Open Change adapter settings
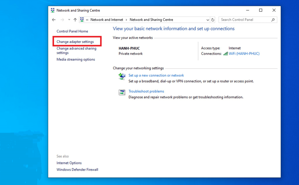The width and height of the screenshot is (299, 185). point(75,42)
